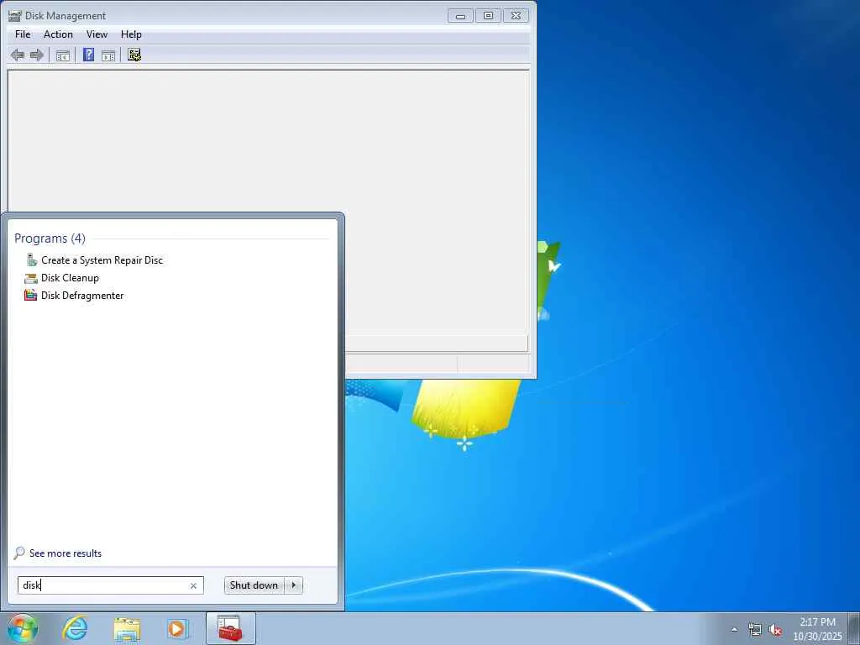Image resolution: width=860 pixels, height=645 pixels.
Task: Show hidden icons tray arrow
Action: [734, 630]
